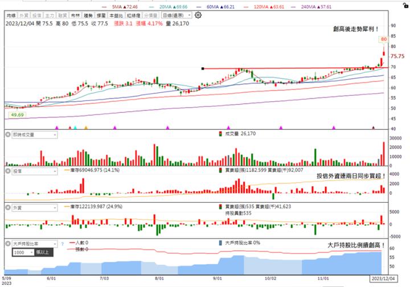Viewport: 410px width, 287px height.
Task: Click the 9/01 date axis label
Action: [x=218, y=278]
